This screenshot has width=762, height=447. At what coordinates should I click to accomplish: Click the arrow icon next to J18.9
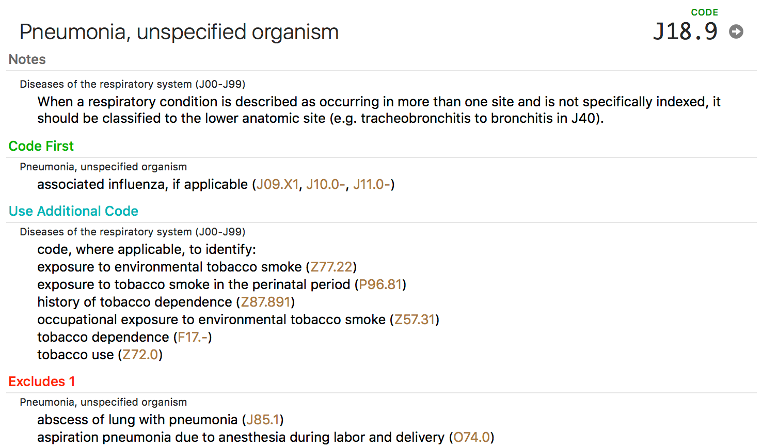pos(736,31)
